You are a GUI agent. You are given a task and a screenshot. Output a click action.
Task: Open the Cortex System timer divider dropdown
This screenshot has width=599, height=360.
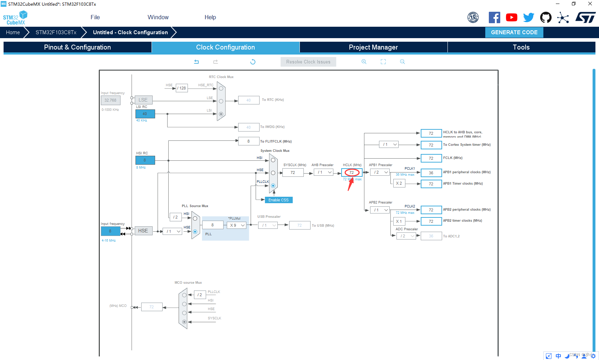pos(389,144)
